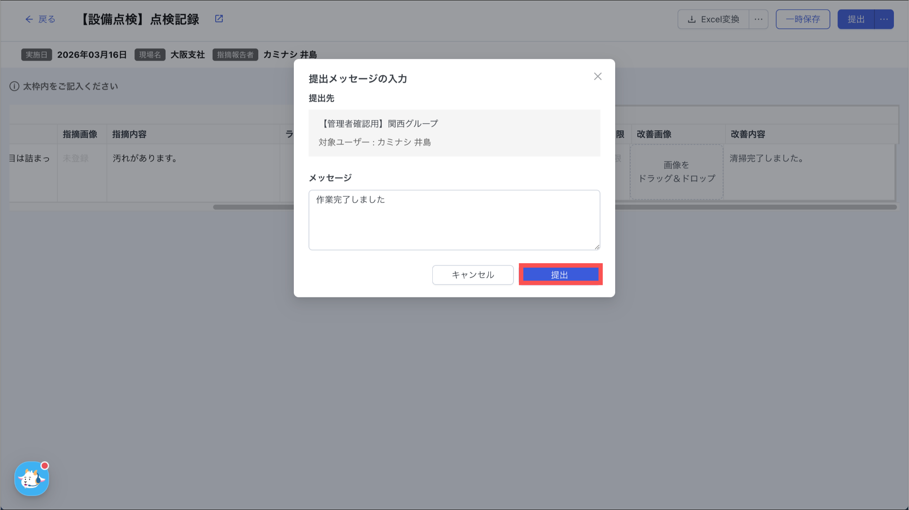Open the ellipsis menu beside header 提出

point(884,19)
